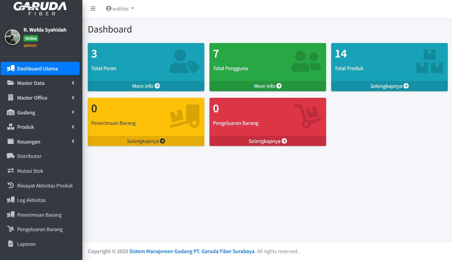Click the green Total Pengguna card
452x260 pixels.
pos(267,63)
